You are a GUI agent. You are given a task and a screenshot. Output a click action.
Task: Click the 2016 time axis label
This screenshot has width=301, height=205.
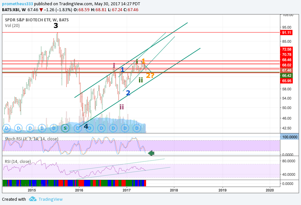pyautogui.click(x=79, y=190)
